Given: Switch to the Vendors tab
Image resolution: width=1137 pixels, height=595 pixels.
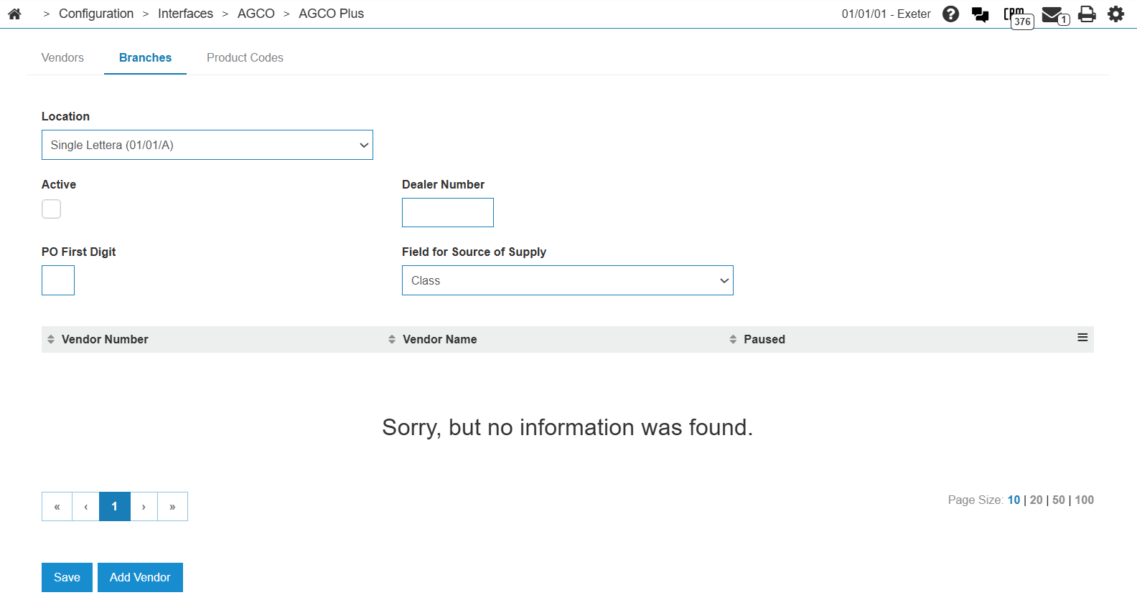Looking at the screenshot, I should 62,57.
